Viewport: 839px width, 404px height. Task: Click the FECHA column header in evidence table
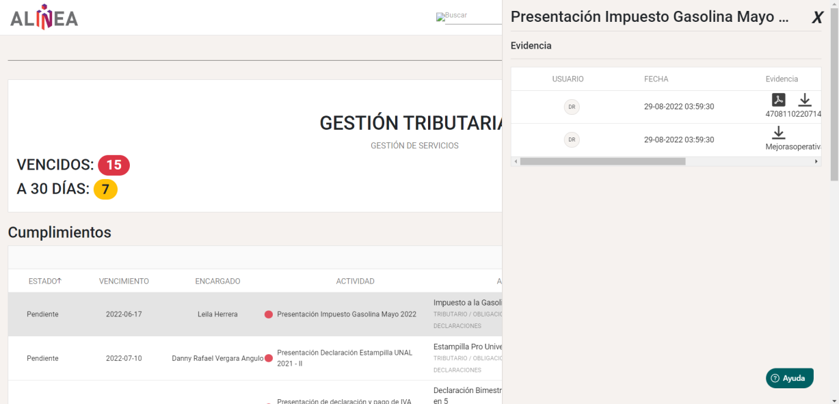(656, 79)
